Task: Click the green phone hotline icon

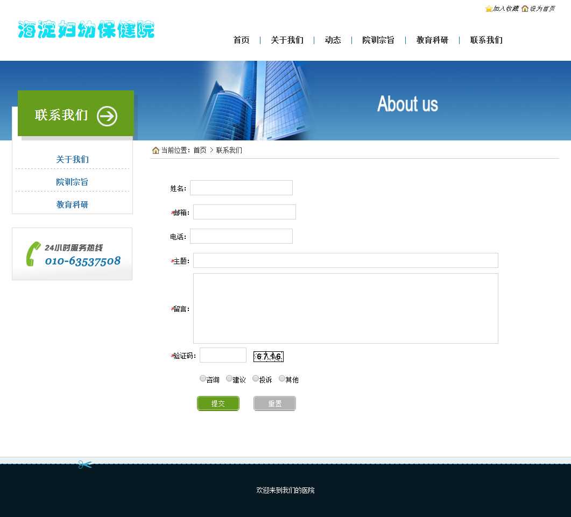Action: pos(33,254)
